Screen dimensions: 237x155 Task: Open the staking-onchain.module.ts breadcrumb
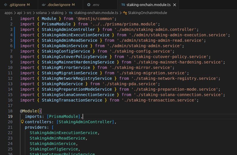pyautogui.click(x=96, y=13)
